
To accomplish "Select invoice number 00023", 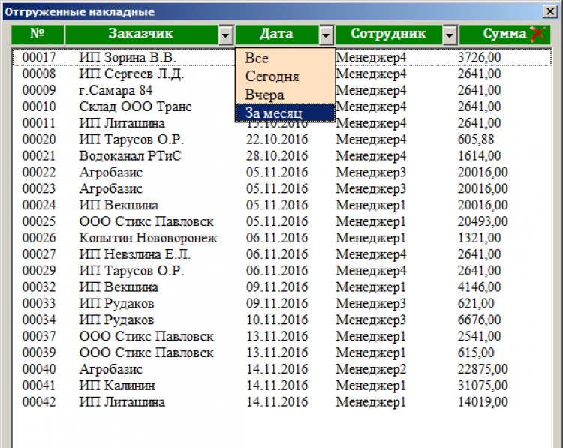I will click(39, 188).
